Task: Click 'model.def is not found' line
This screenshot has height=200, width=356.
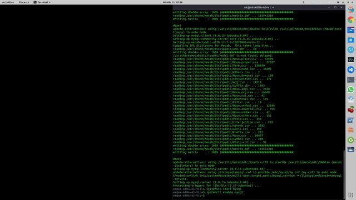Action: (222, 56)
